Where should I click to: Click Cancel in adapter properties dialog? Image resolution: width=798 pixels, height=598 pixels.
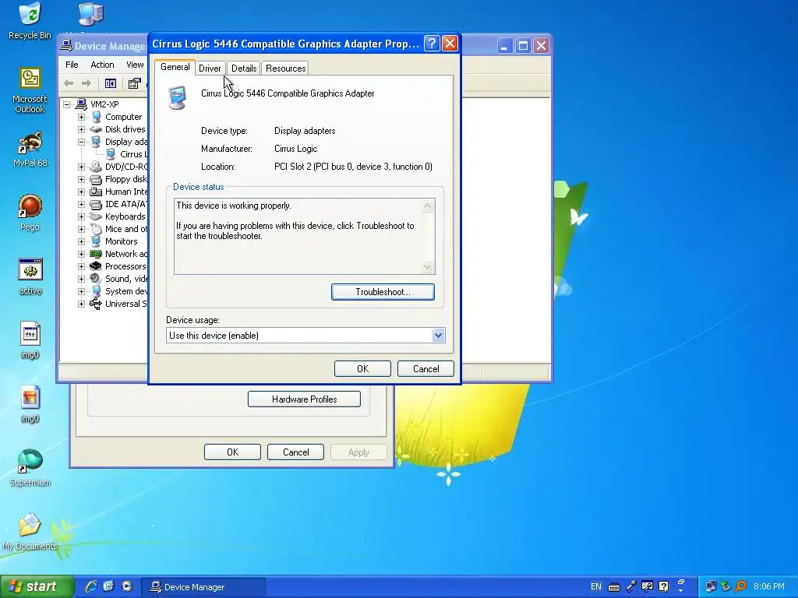[425, 368]
